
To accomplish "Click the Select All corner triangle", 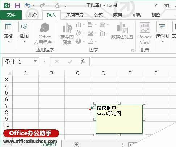I will [x=9, y=73].
